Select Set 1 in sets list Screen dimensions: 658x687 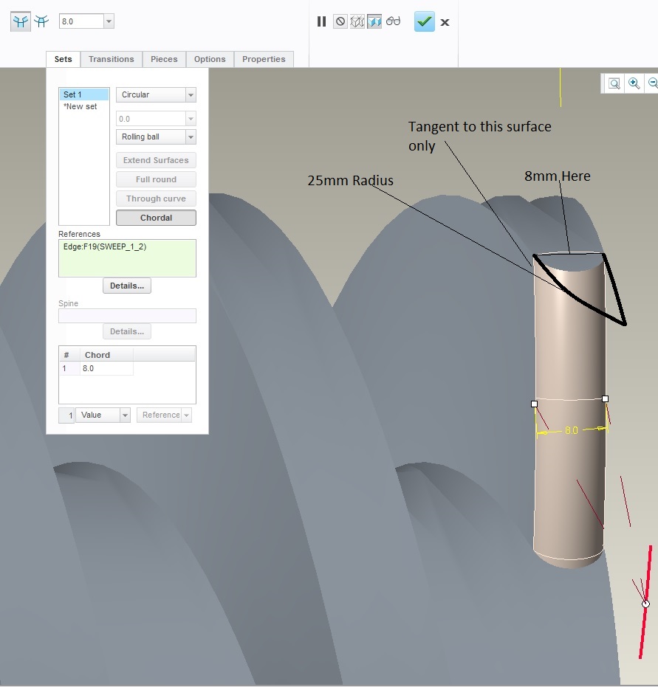tap(84, 94)
